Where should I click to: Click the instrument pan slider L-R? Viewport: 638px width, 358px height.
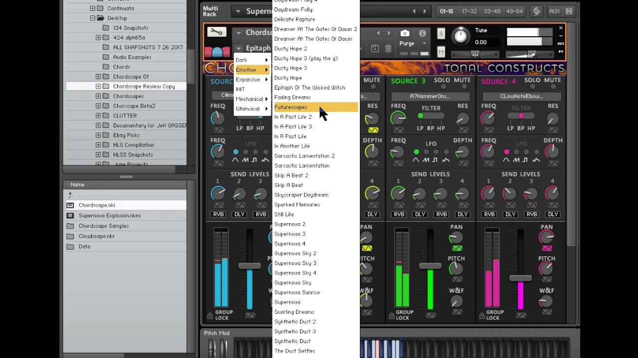point(475,54)
